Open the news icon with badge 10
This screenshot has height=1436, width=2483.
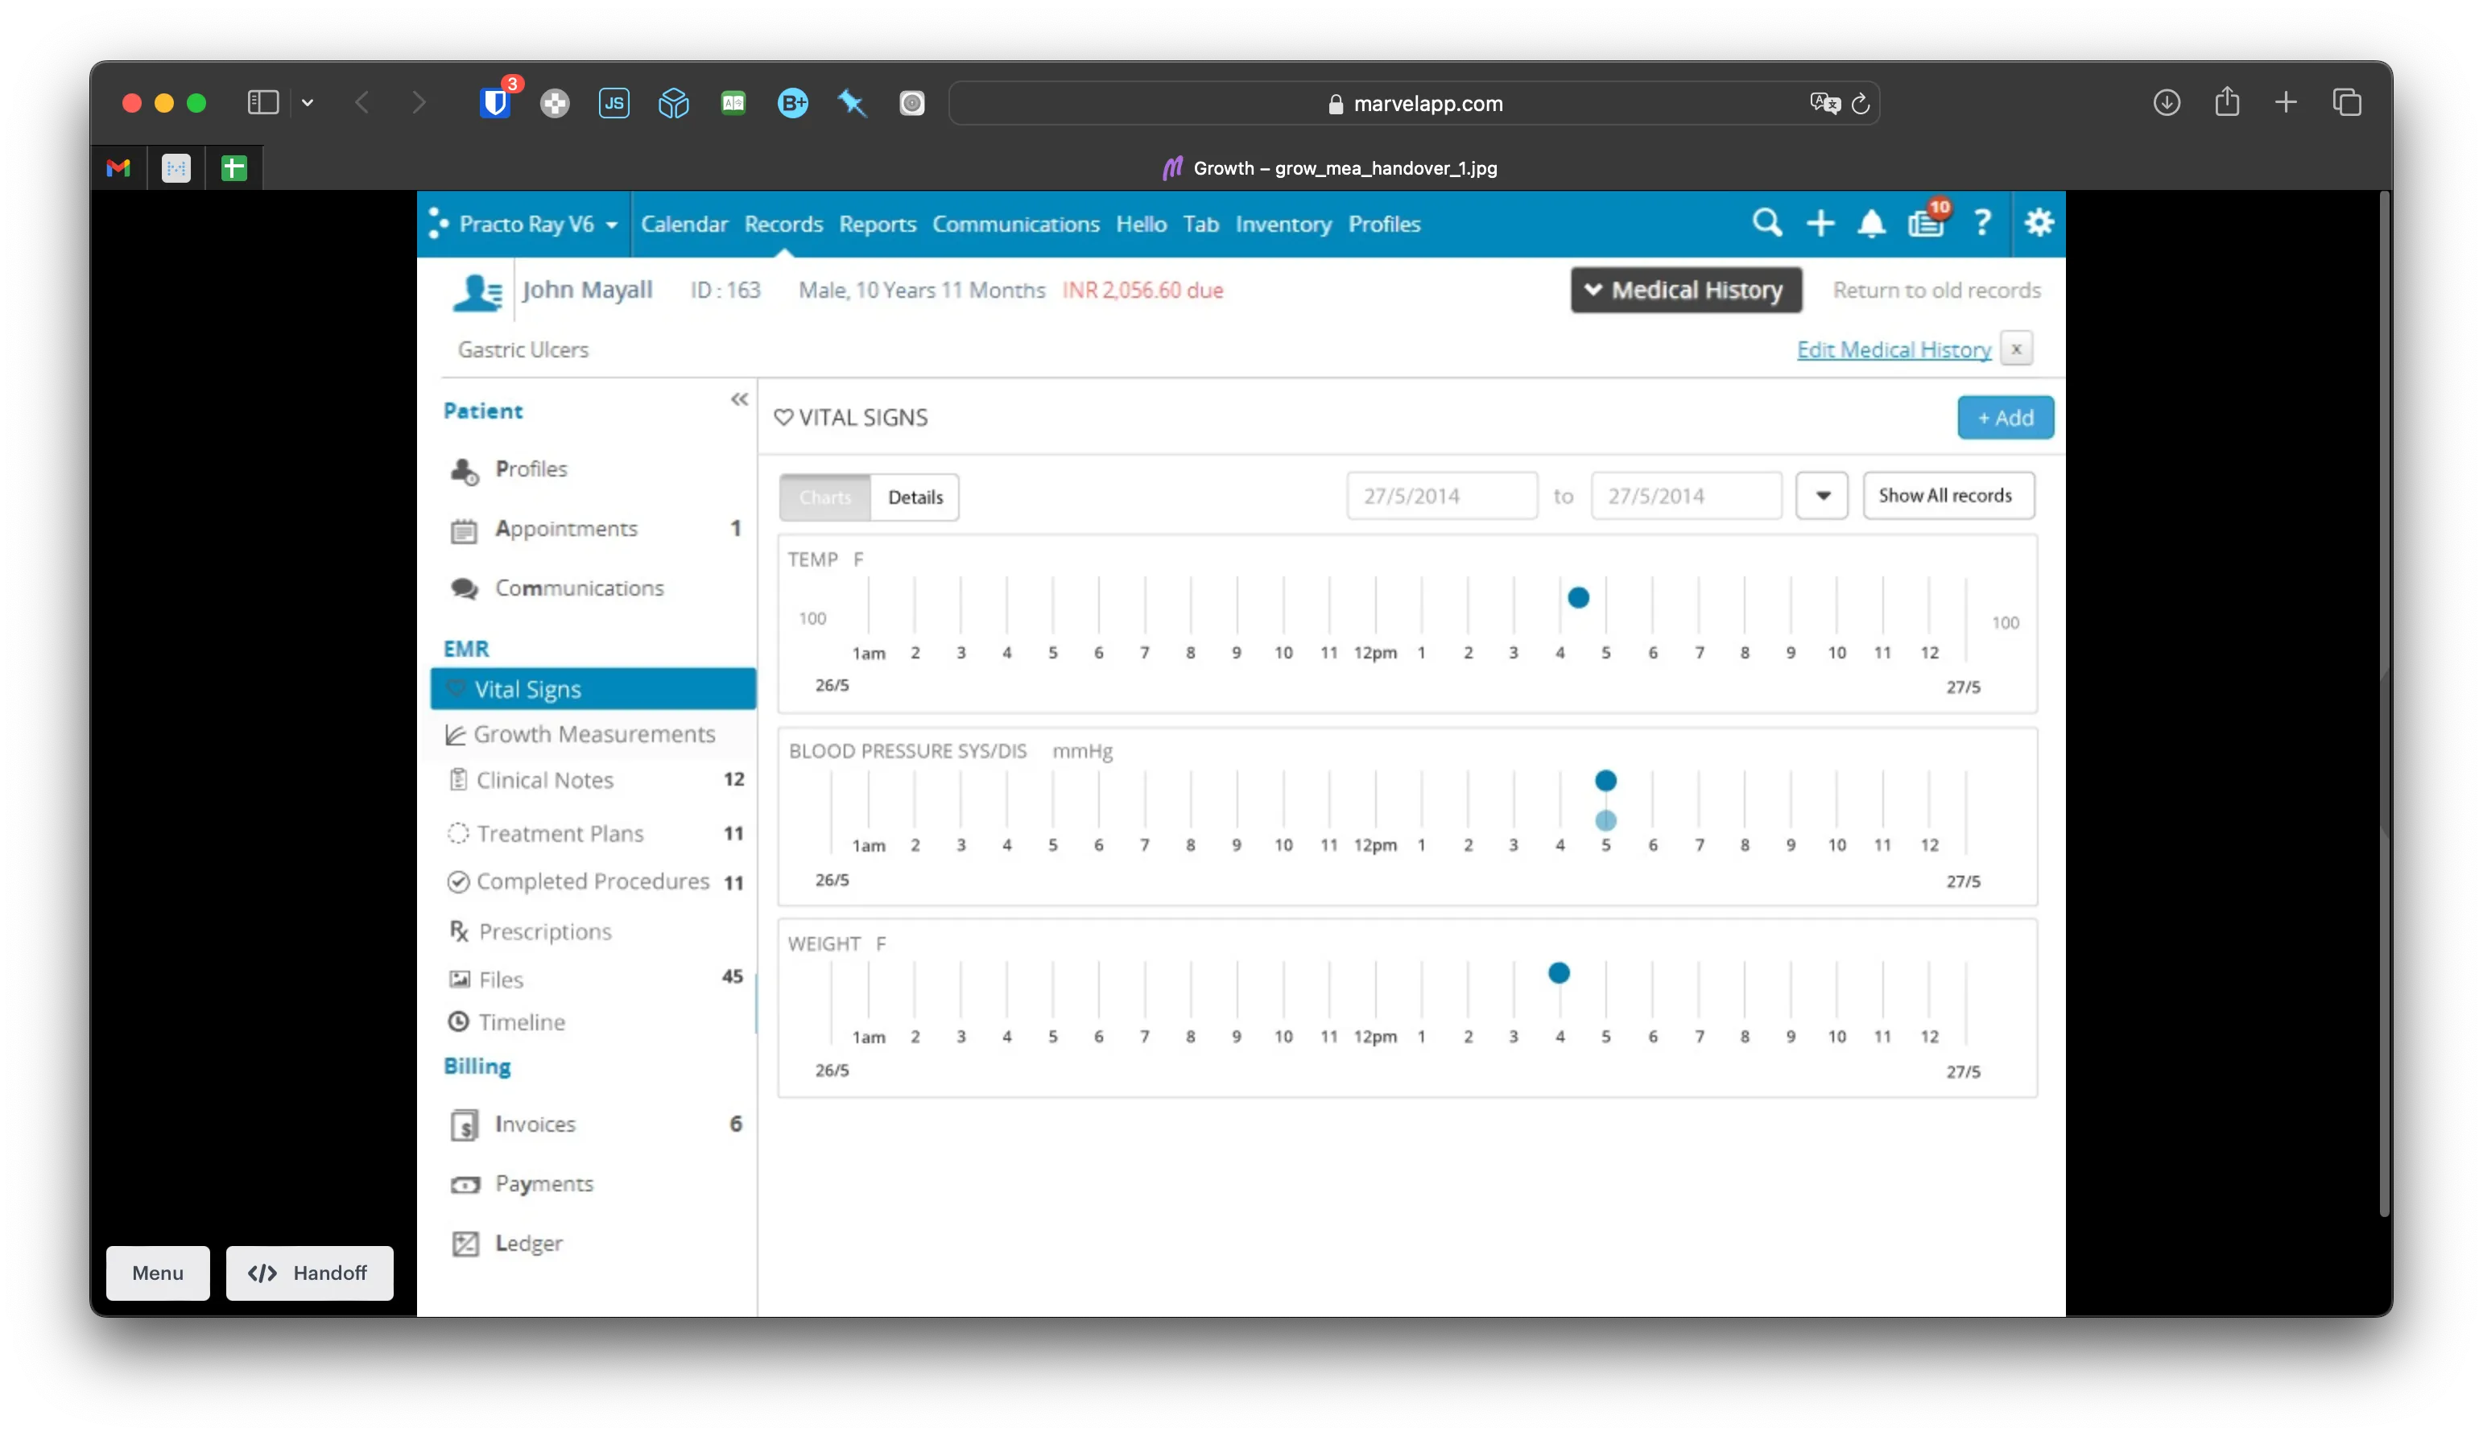1925,223
